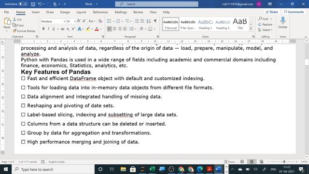309x174 pixels.
Task: Toggle the AutoSave switch
Action: coord(23,4)
